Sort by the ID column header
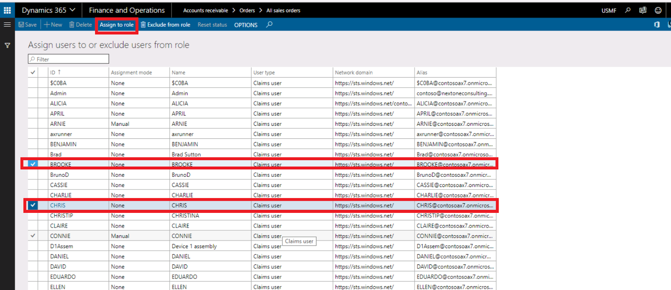Viewport: 671px width, 290px height. click(x=78, y=72)
